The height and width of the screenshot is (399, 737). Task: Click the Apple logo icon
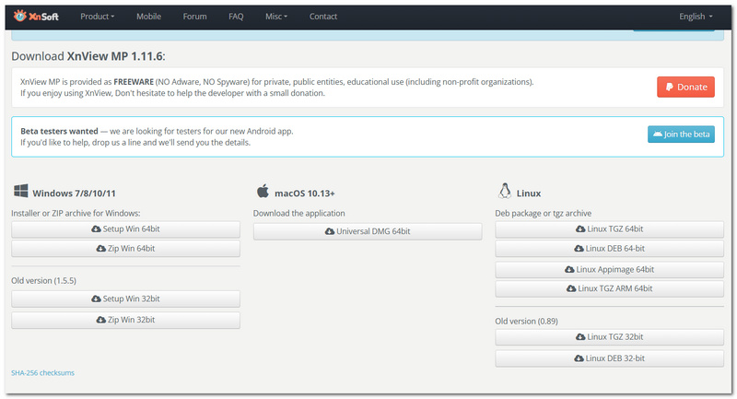click(263, 192)
